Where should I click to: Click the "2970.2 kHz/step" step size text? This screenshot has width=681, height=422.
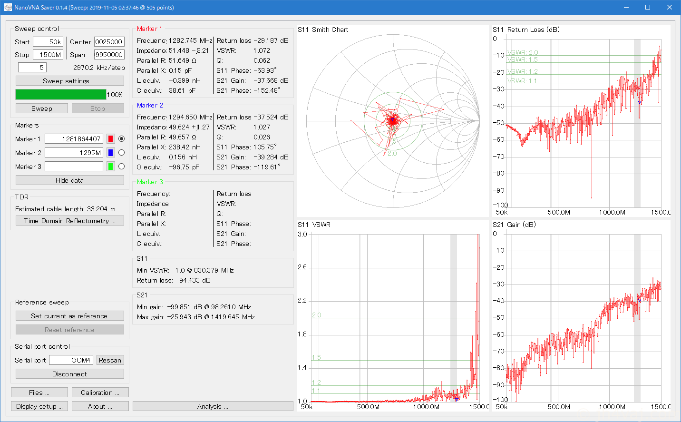tap(99, 68)
